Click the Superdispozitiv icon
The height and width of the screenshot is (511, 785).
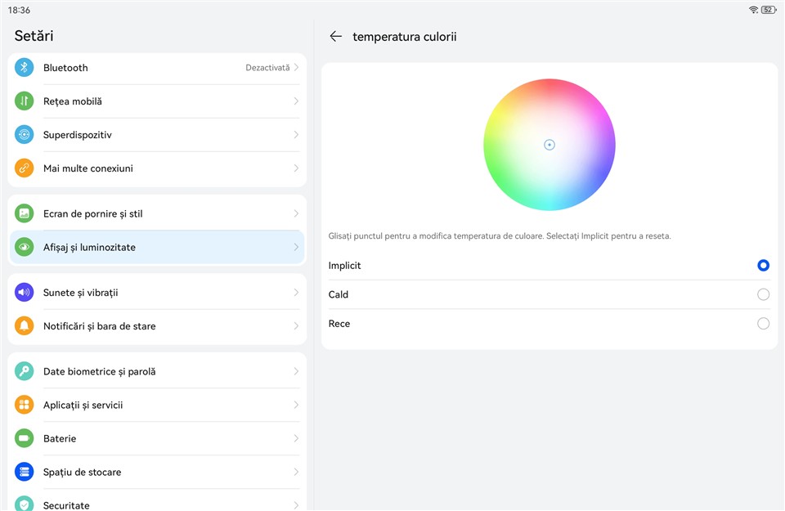[25, 135]
